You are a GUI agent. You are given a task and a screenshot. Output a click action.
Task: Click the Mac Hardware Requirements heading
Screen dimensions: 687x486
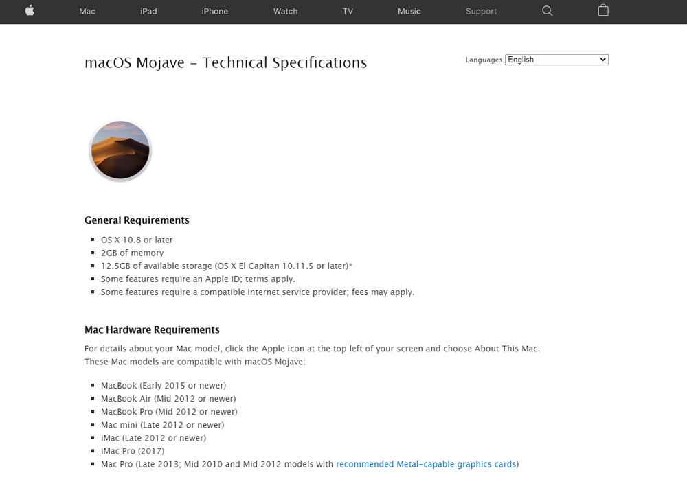click(152, 329)
